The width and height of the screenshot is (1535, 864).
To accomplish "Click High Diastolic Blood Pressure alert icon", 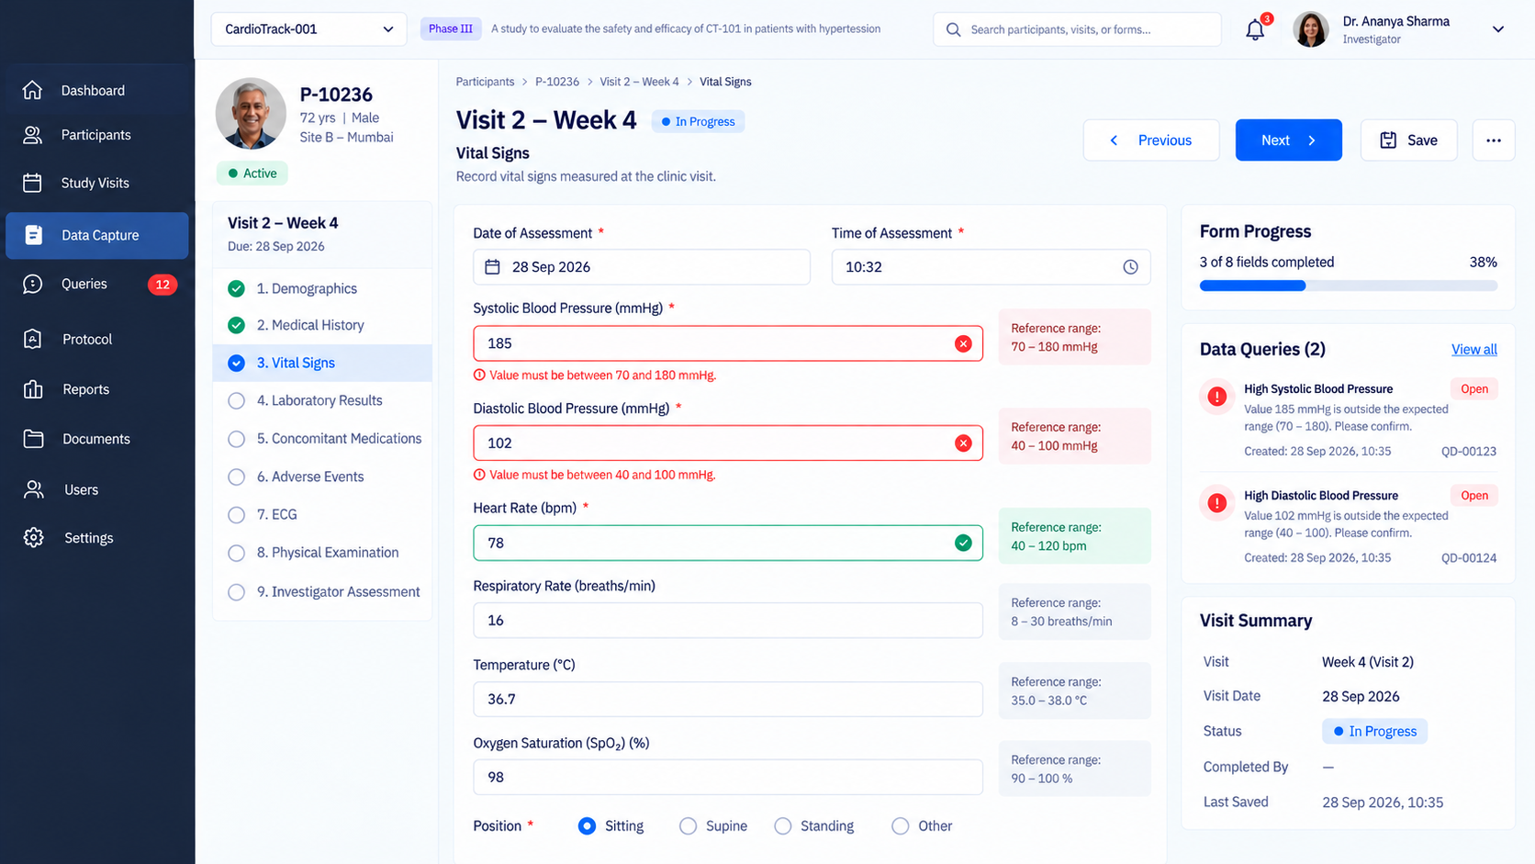I will coord(1217,503).
